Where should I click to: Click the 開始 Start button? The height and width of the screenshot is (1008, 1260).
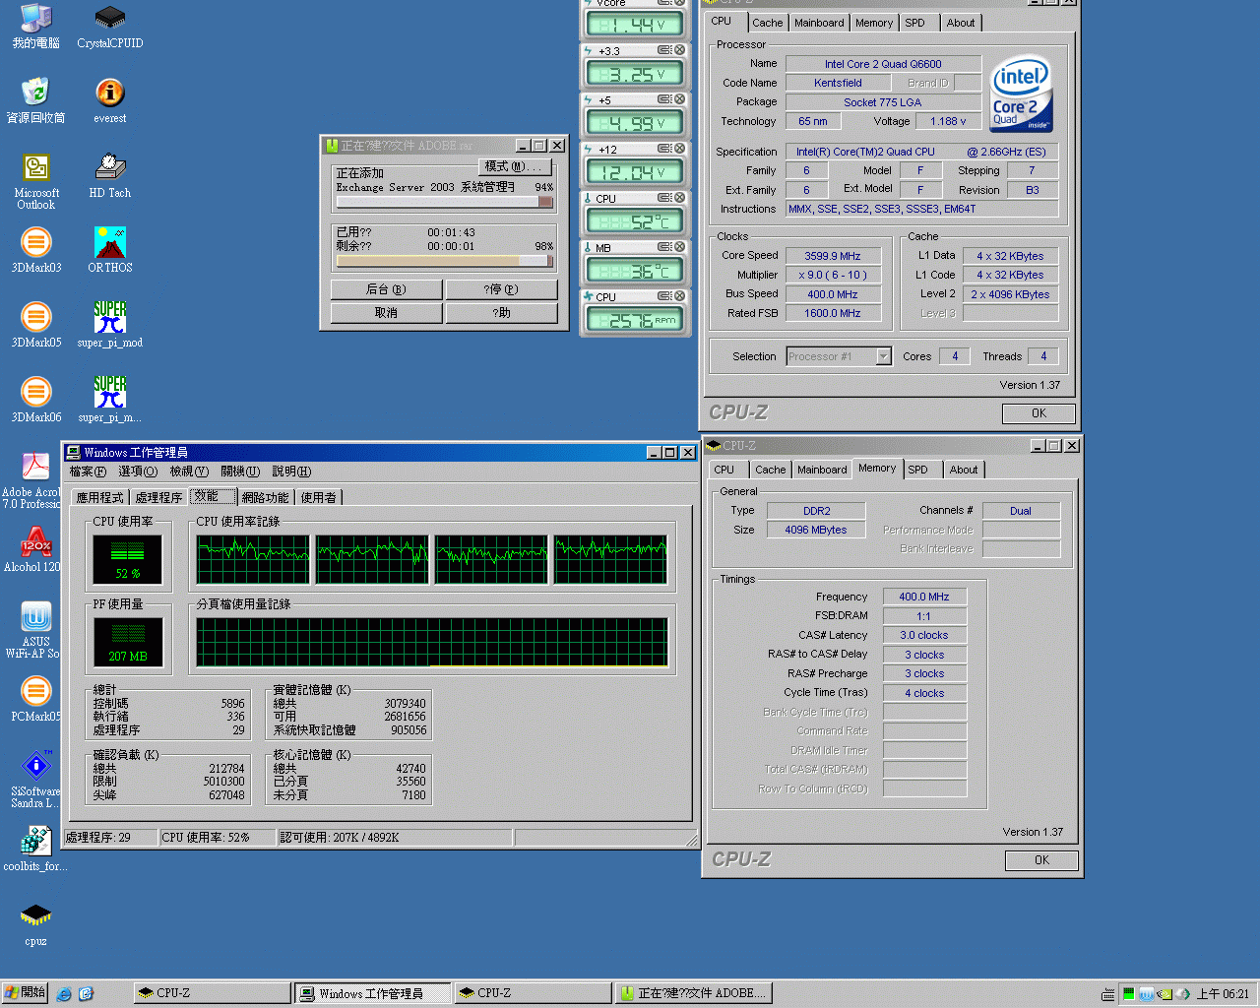[26, 992]
